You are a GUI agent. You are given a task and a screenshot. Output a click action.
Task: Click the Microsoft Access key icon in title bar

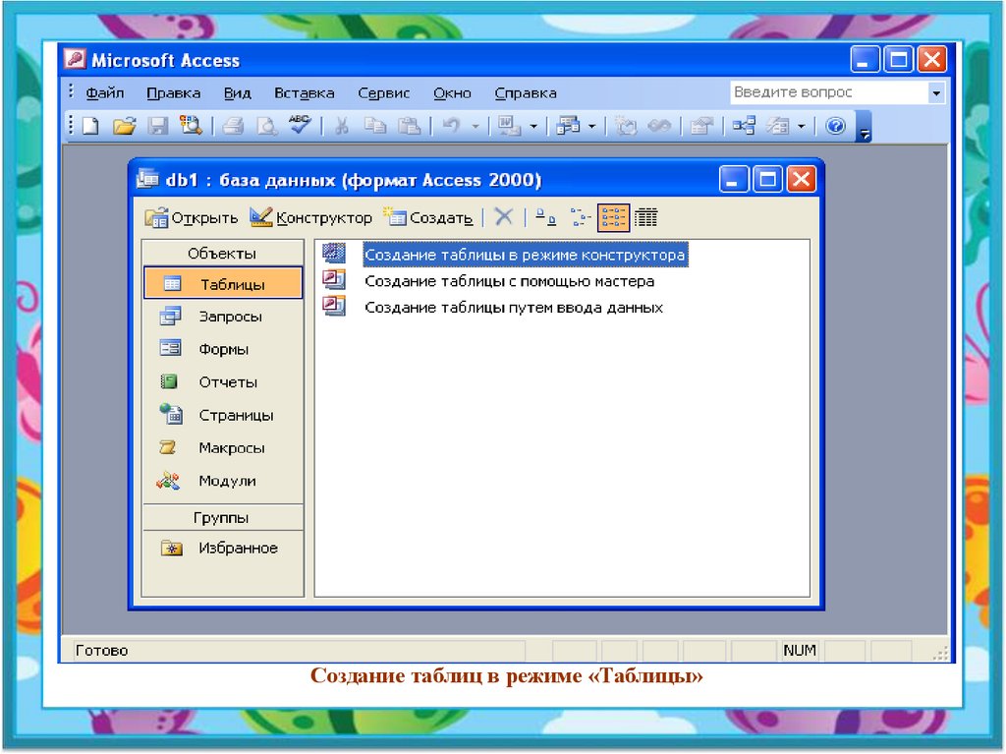pyautogui.click(x=75, y=59)
